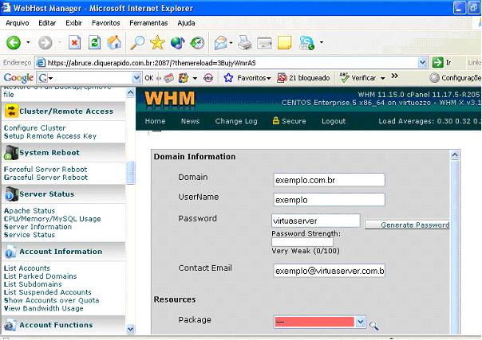Click the Google toolbar OK button

(148, 78)
